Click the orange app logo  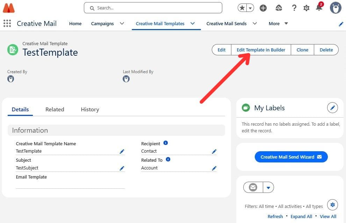point(9,8)
